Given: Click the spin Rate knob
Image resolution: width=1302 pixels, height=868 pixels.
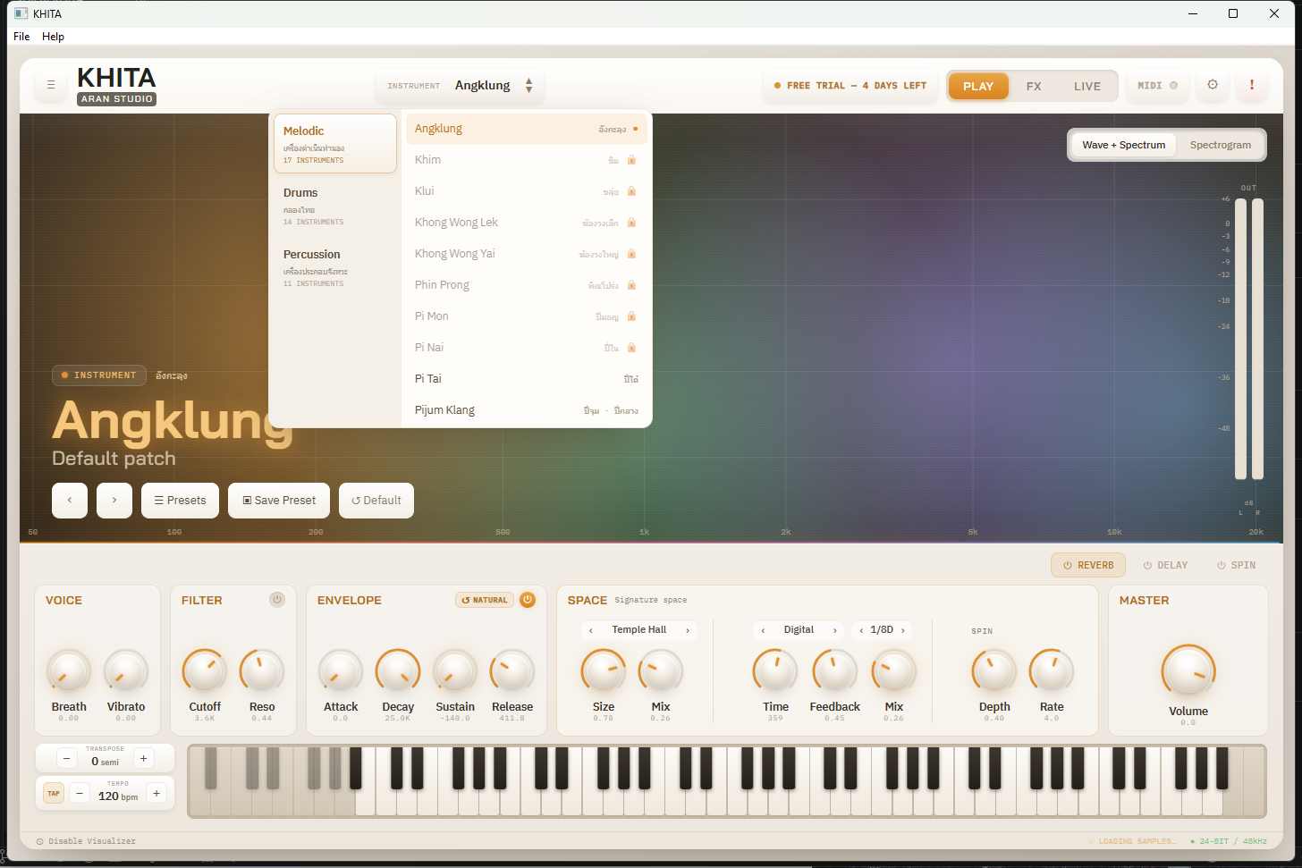Looking at the screenshot, I should [1052, 671].
